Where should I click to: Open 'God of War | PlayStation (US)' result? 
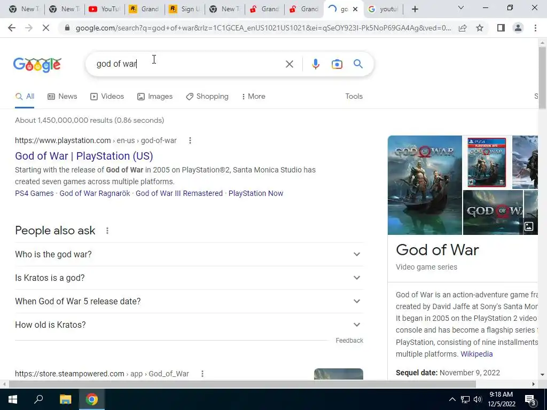point(84,156)
